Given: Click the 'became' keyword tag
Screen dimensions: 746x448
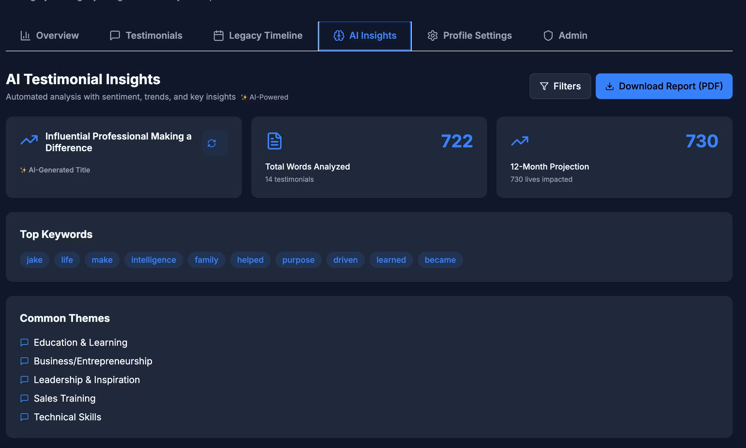Looking at the screenshot, I should click(440, 260).
